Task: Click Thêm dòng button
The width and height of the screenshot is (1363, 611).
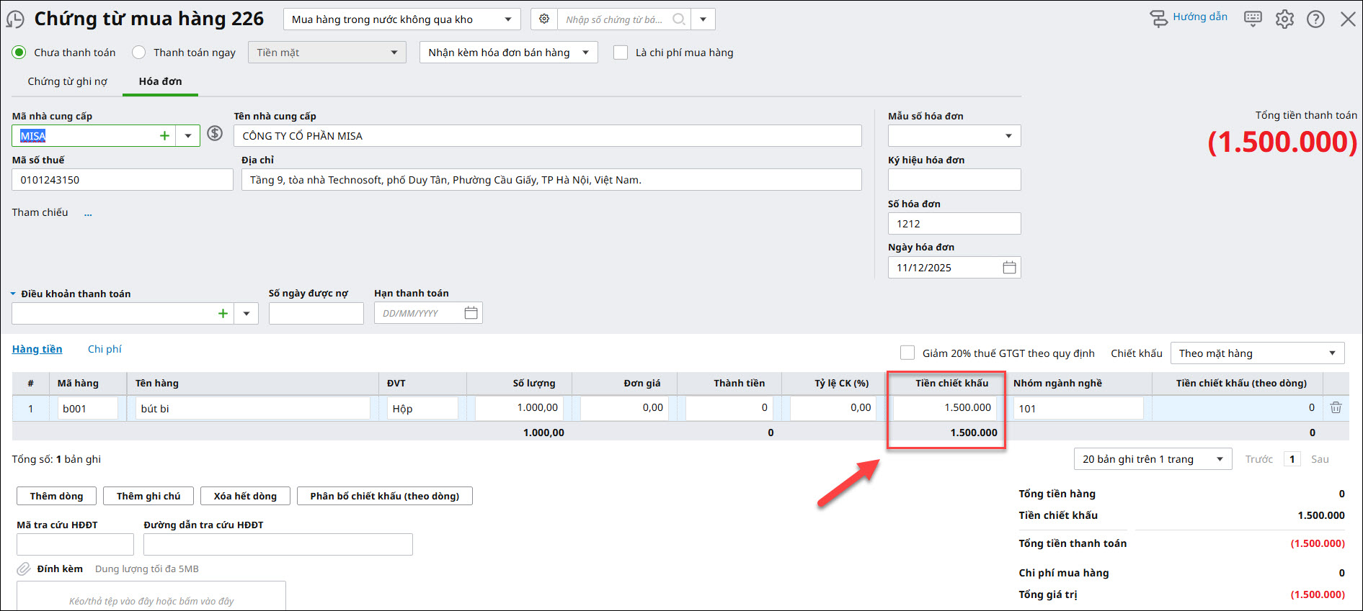Action: (x=56, y=496)
